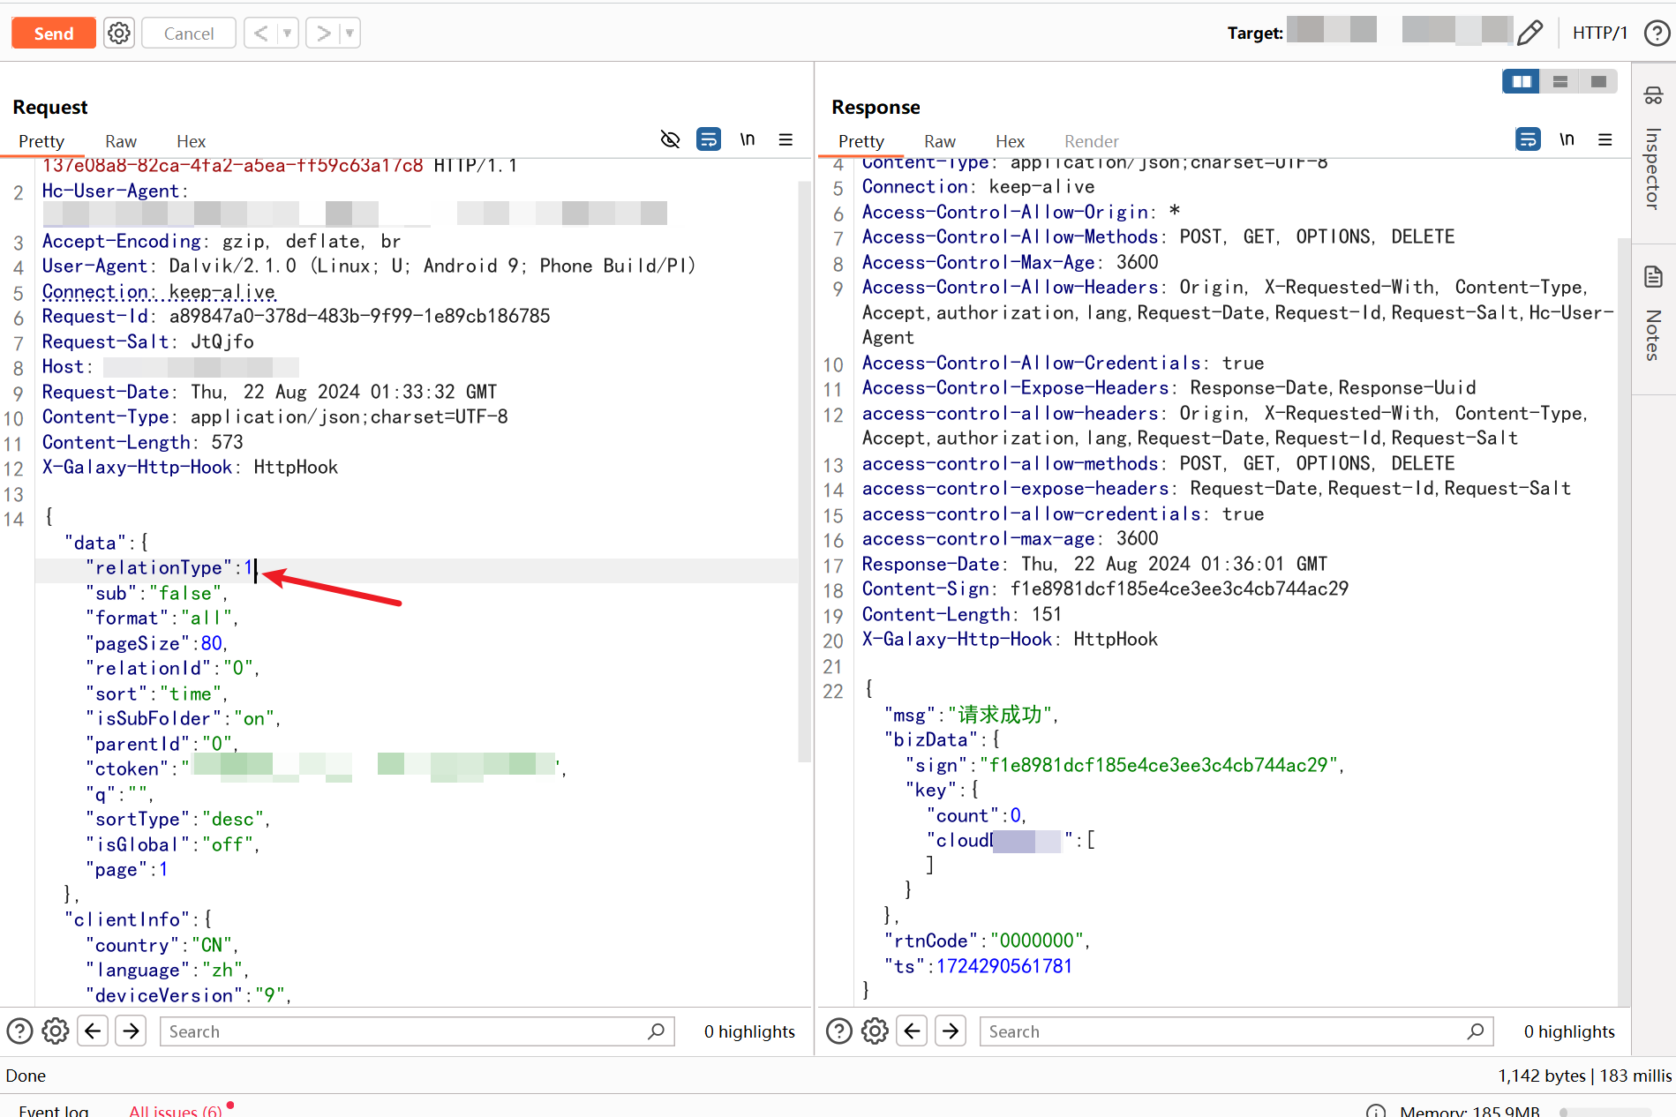Viewport: 1676px width, 1117px height.
Task: Open the request settings gear beside Send
Action: 119,34
